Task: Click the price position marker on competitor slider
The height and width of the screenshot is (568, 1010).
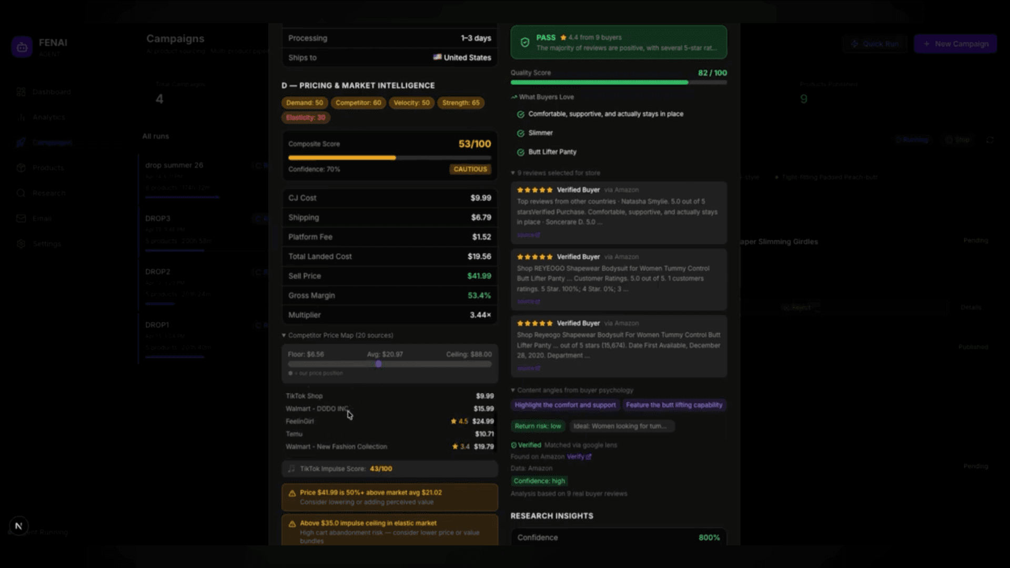Action: pyautogui.click(x=378, y=364)
